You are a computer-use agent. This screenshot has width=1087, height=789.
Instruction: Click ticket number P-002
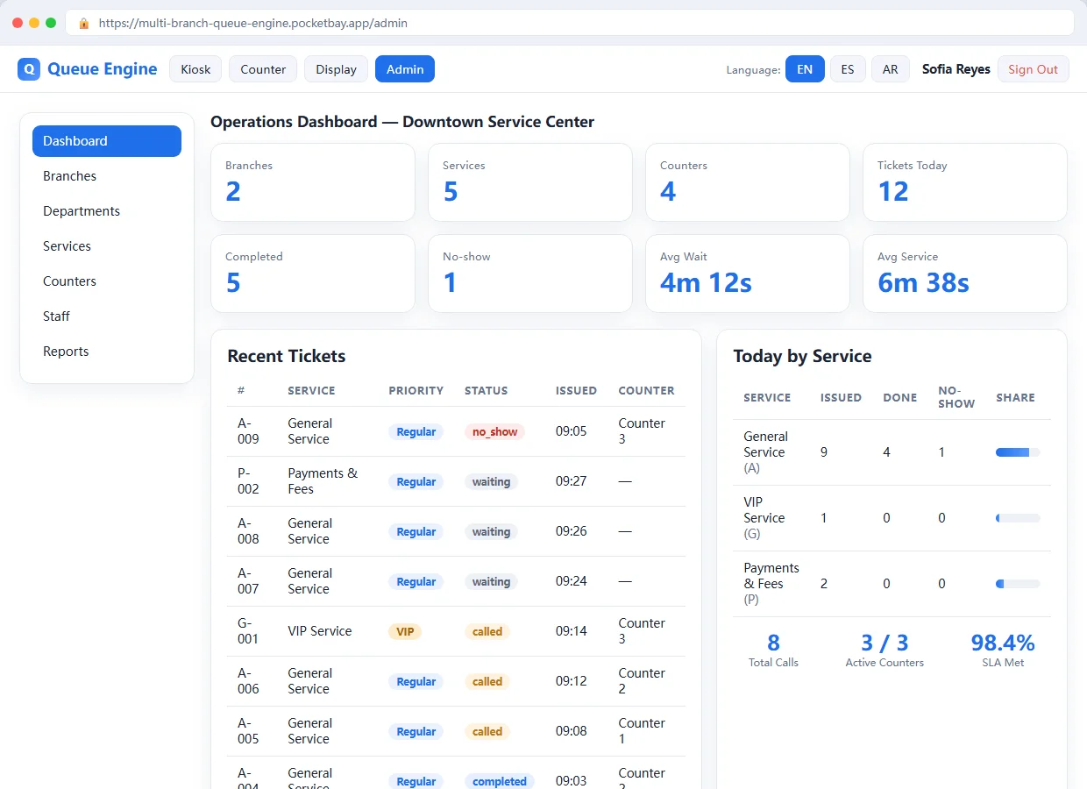tap(248, 481)
